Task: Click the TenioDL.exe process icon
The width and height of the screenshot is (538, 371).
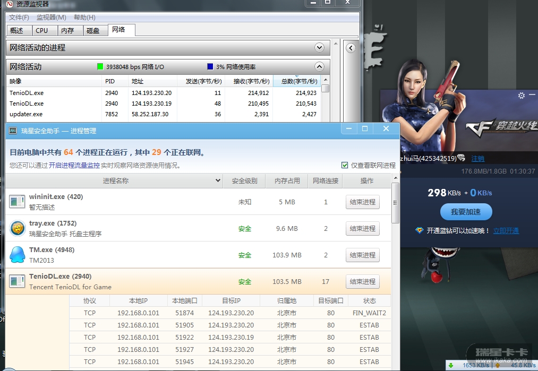Action: [x=18, y=281]
